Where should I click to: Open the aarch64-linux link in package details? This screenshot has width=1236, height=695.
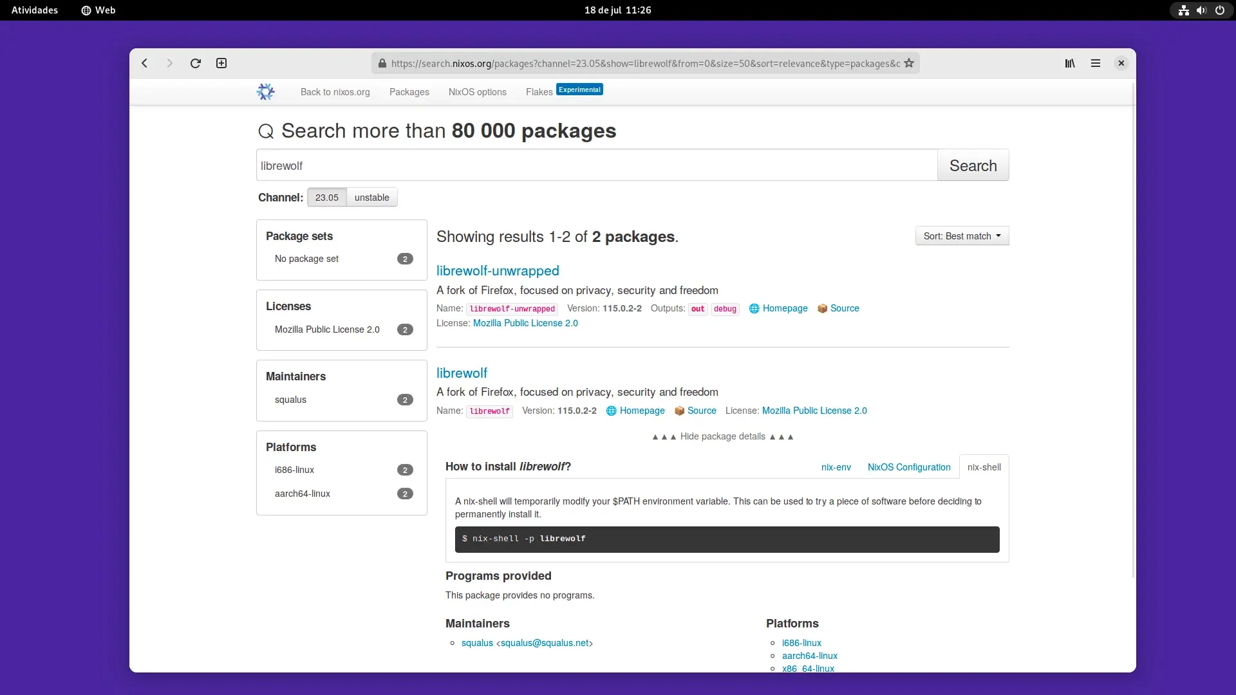[810, 656]
